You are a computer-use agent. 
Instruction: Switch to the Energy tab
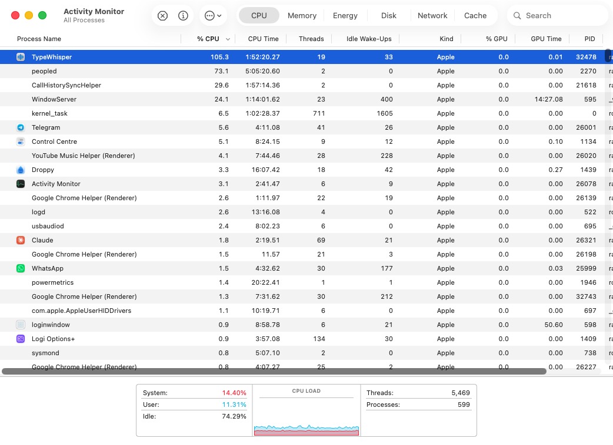(x=345, y=16)
